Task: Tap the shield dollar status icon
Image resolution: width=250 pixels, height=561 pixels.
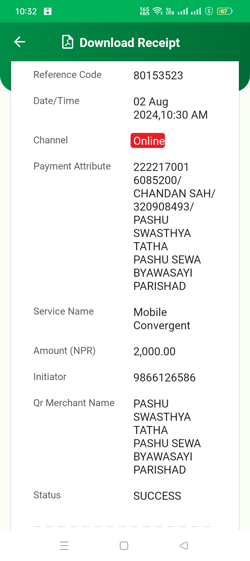Action: [209, 11]
